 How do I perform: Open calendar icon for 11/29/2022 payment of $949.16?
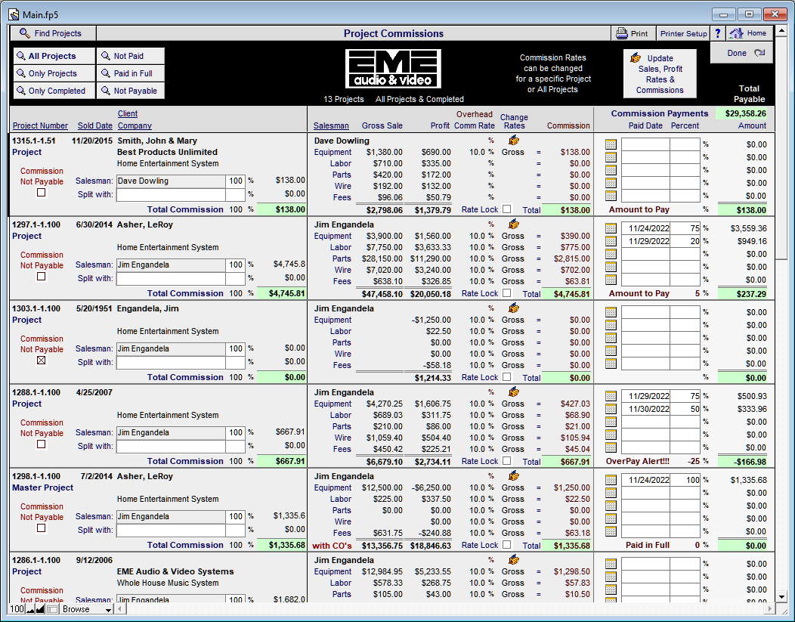tap(611, 241)
